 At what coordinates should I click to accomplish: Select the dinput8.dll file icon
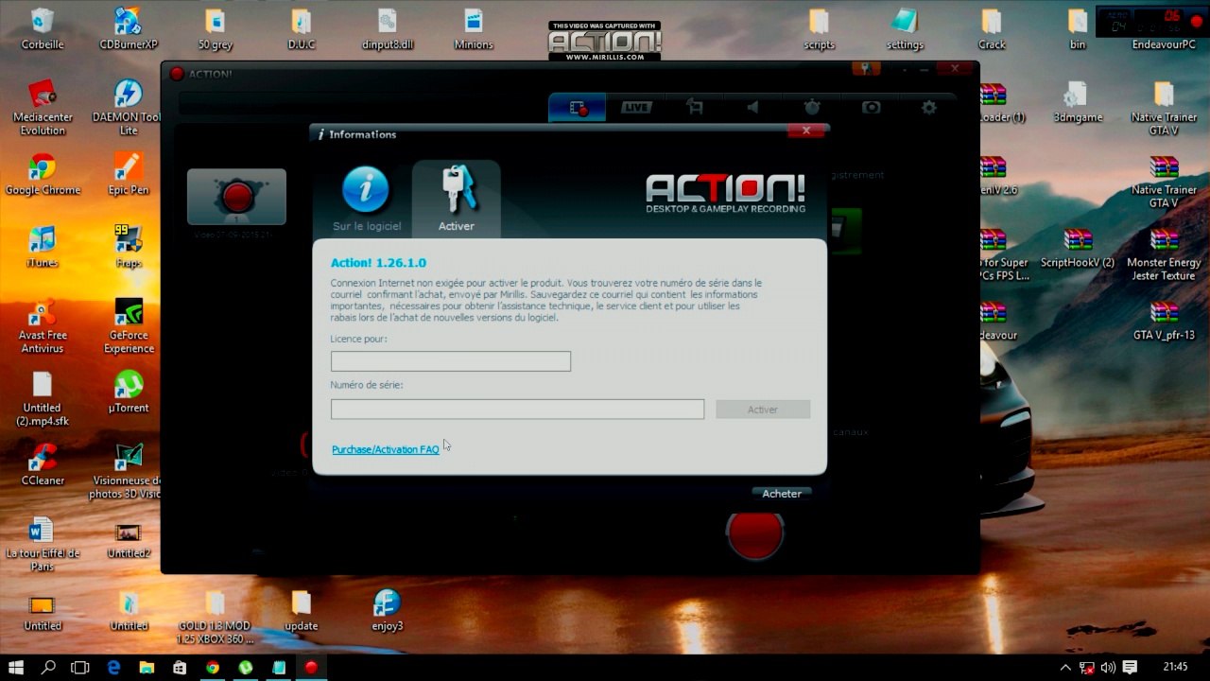(388, 29)
